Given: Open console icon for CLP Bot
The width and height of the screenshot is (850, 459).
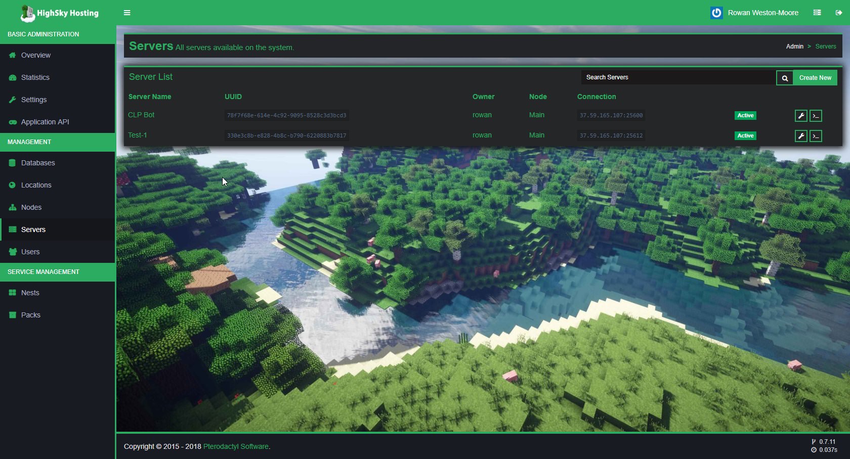Looking at the screenshot, I should point(815,116).
